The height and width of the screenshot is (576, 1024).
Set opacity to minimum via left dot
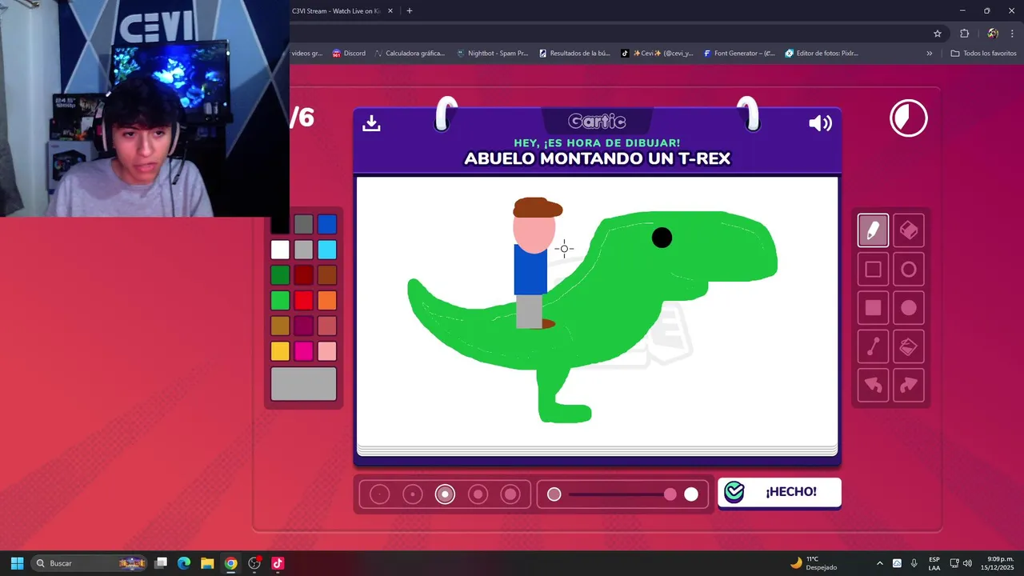(x=554, y=494)
